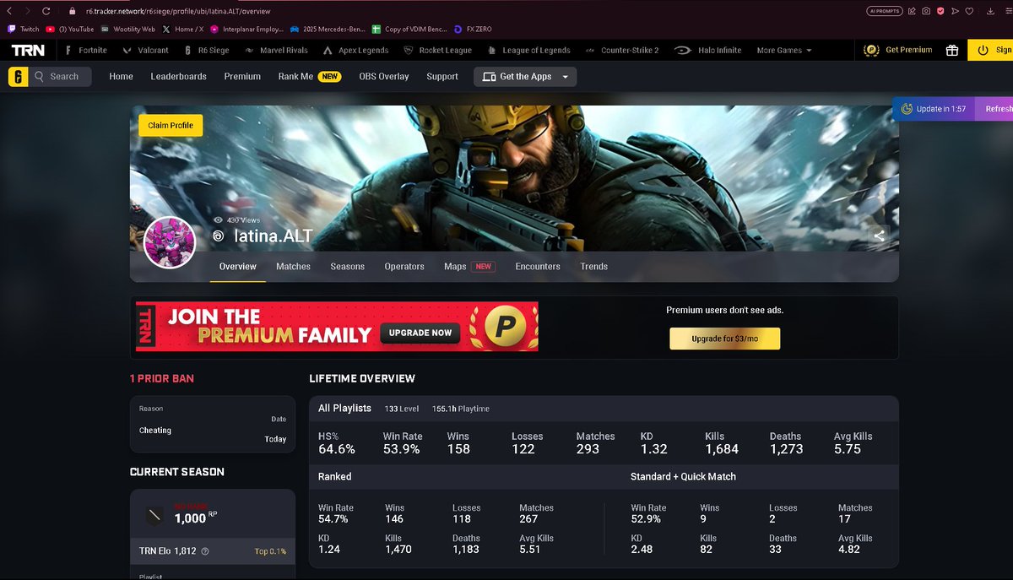The height and width of the screenshot is (580, 1013).
Task: Click the yellow R6 Siege logo icon
Action: coord(18,76)
